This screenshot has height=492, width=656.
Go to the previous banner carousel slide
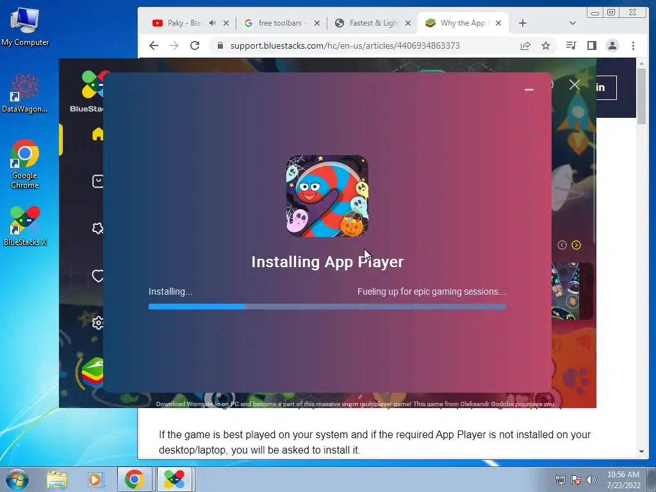point(562,245)
